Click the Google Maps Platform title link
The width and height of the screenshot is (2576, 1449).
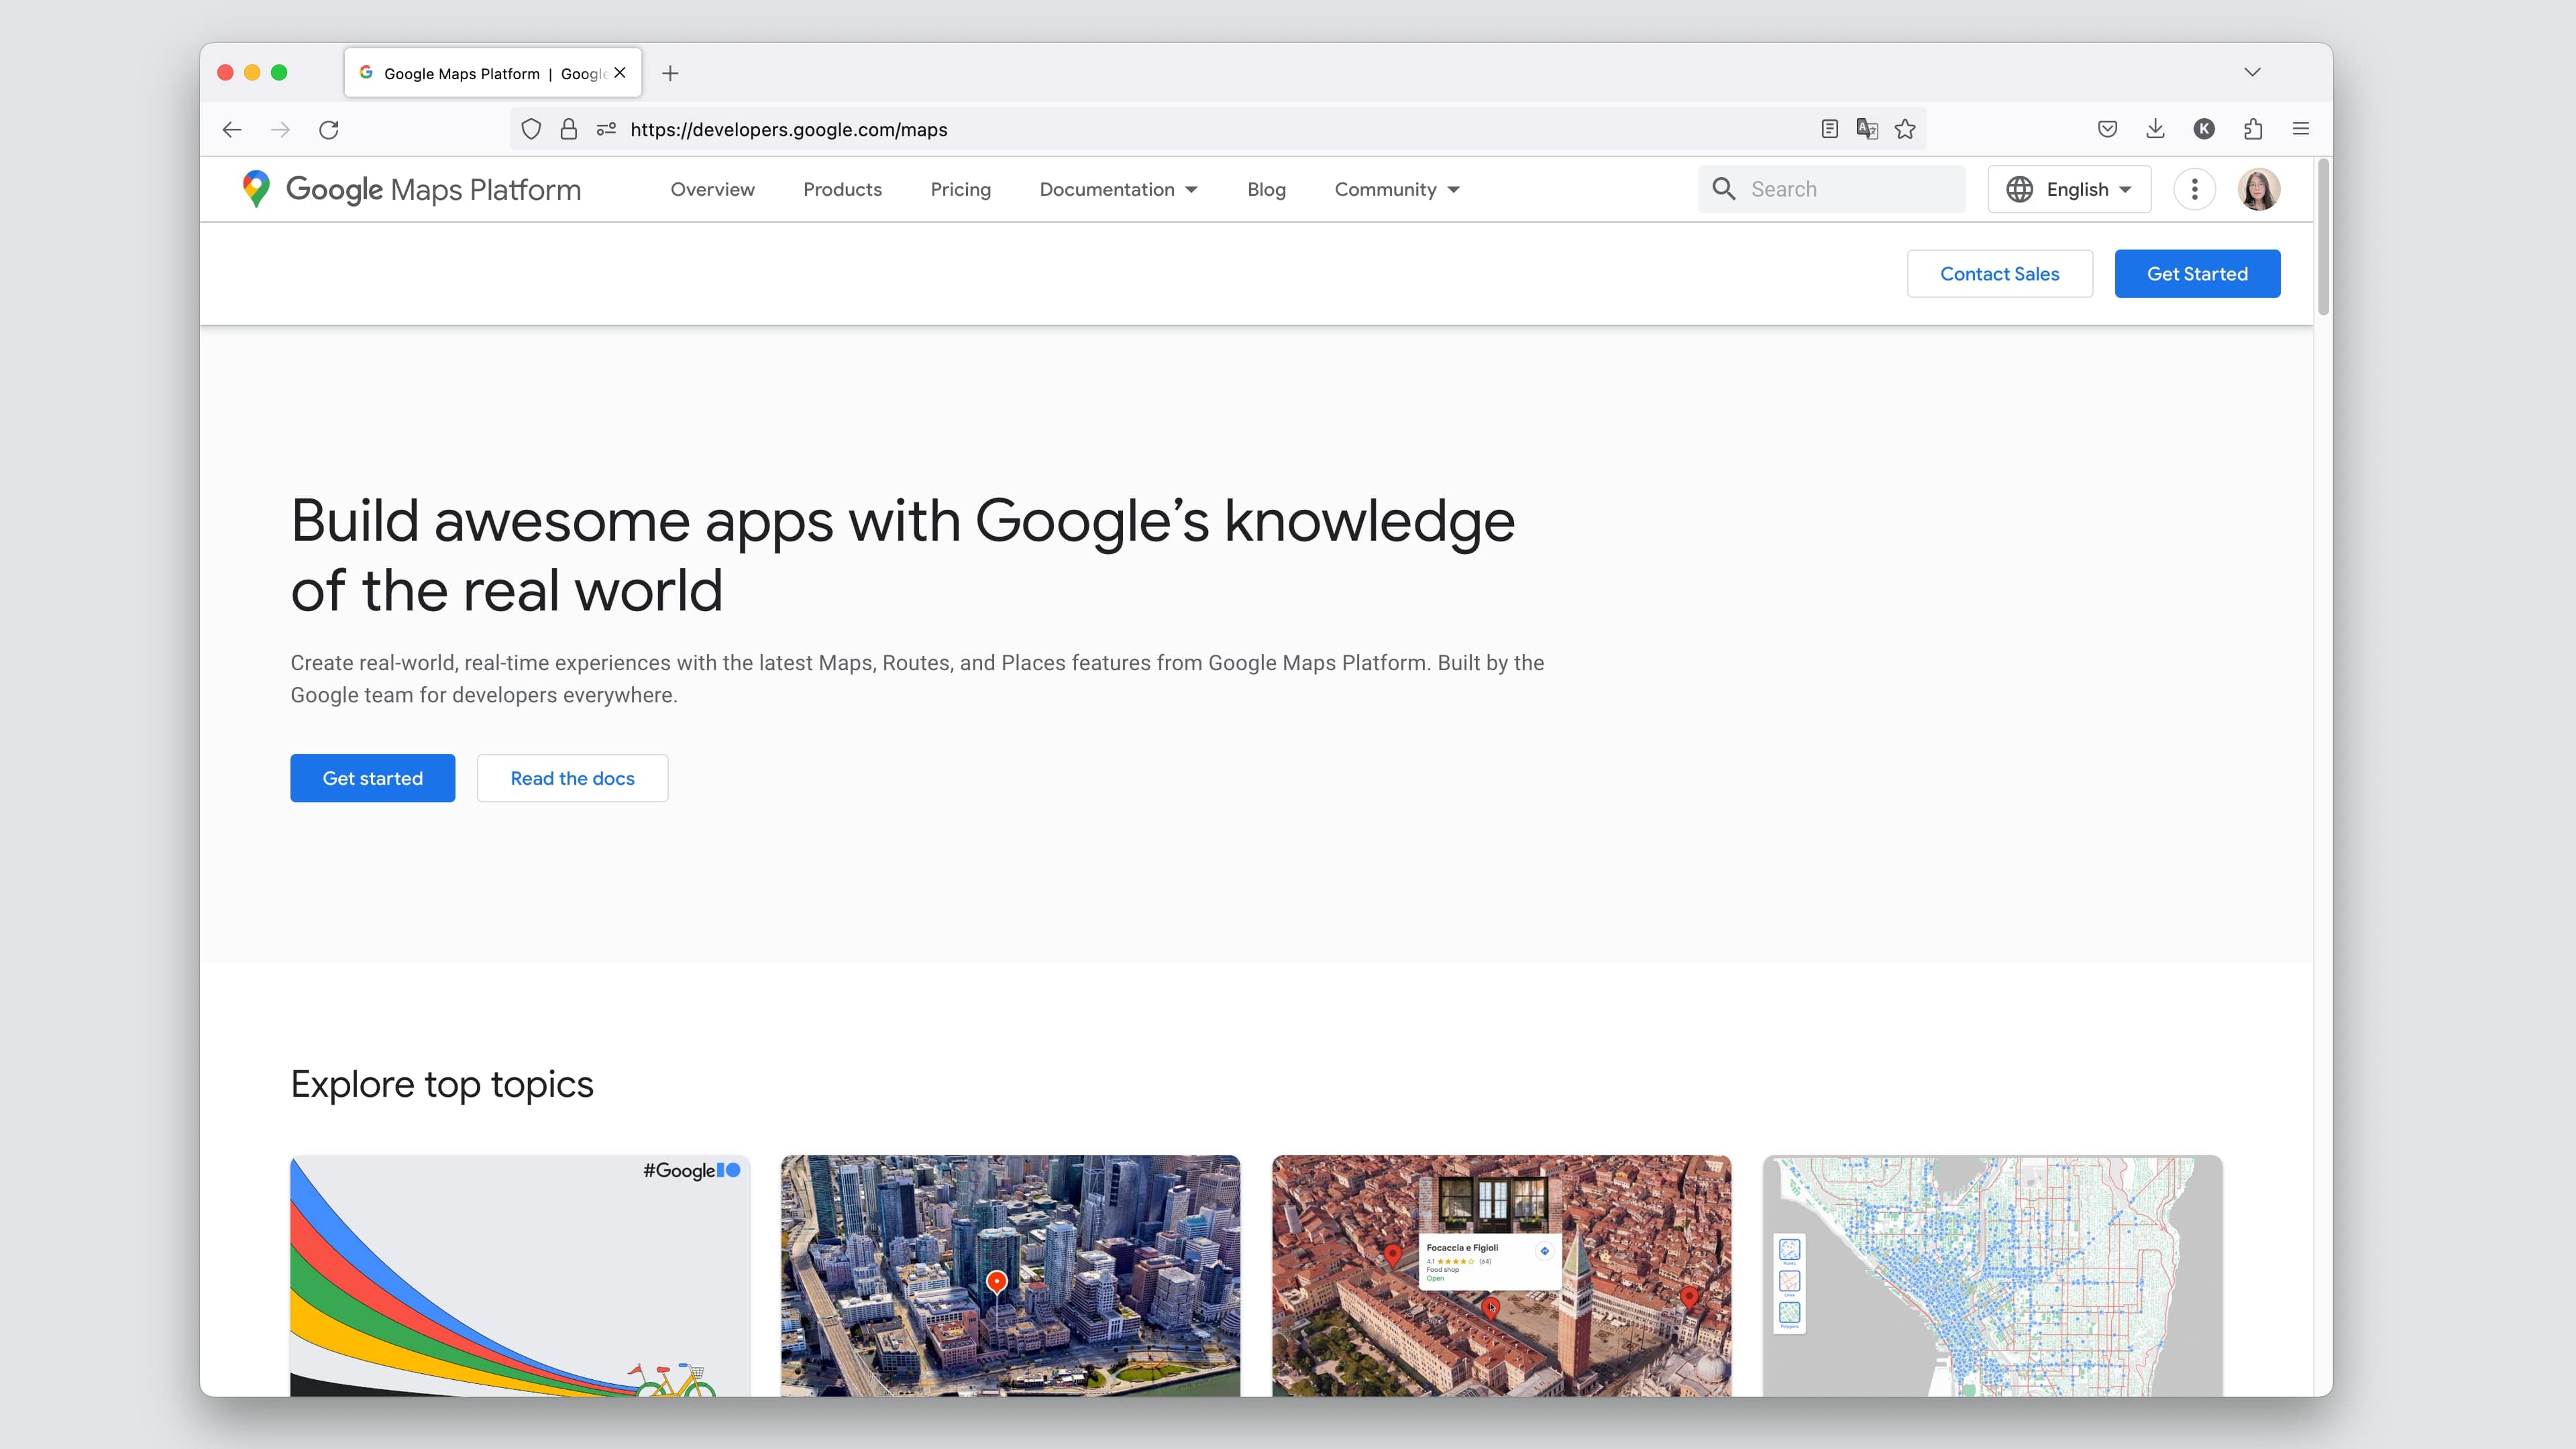click(433, 189)
